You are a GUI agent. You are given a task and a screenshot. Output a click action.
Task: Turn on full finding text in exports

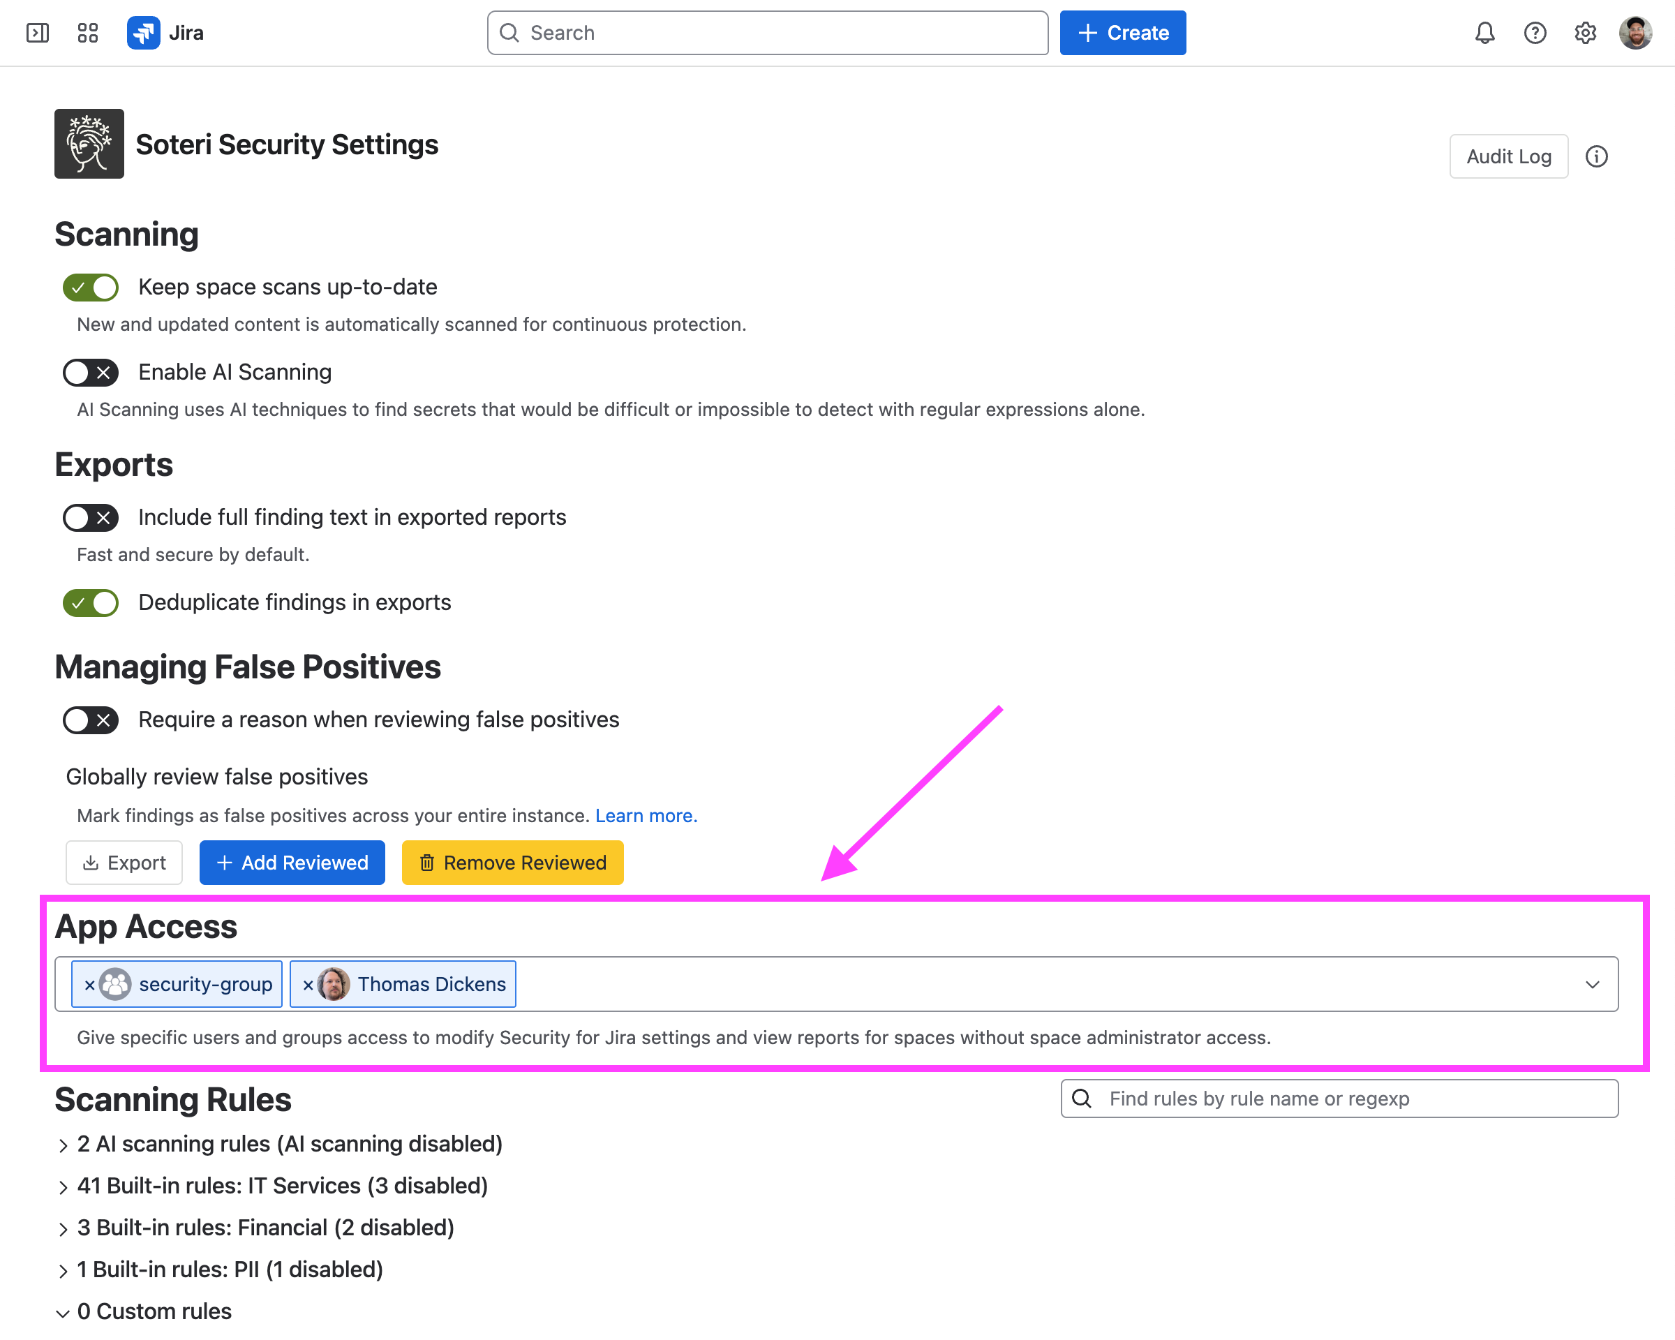pos(91,518)
